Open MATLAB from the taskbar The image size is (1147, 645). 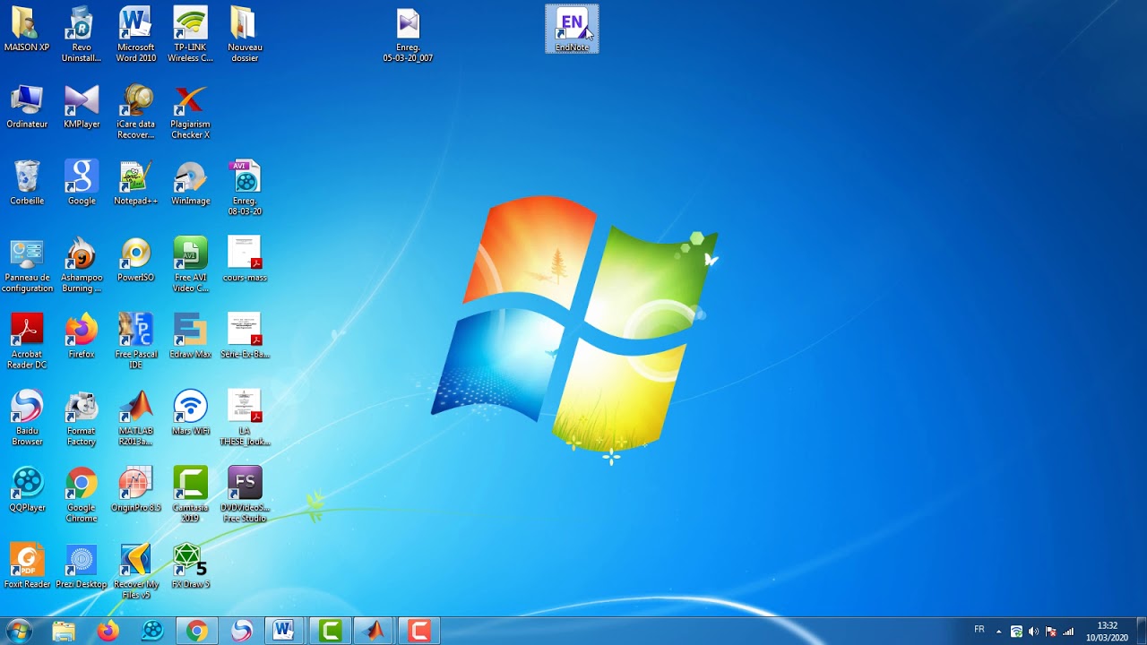[374, 632]
